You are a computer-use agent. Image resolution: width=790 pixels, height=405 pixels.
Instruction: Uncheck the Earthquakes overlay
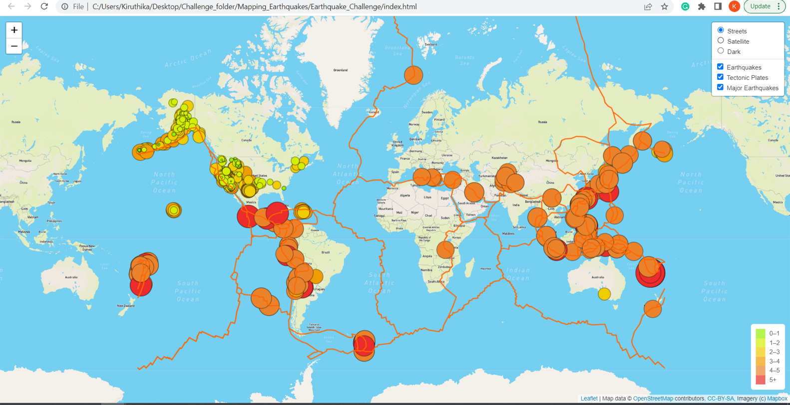coord(720,66)
